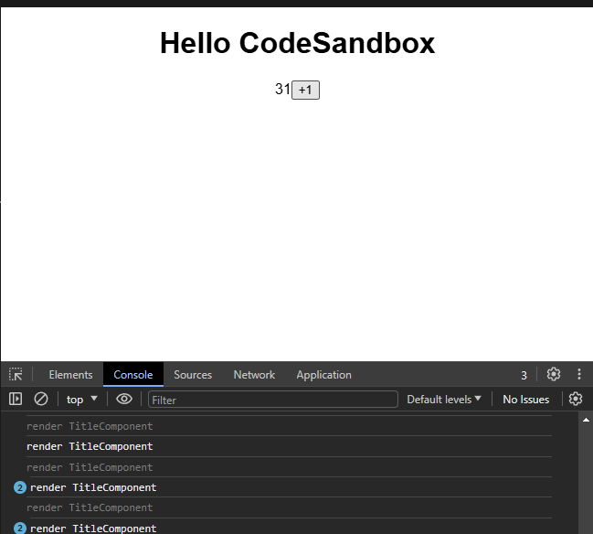
Task: Open the Application tab
Action: (x=324, y=375)
